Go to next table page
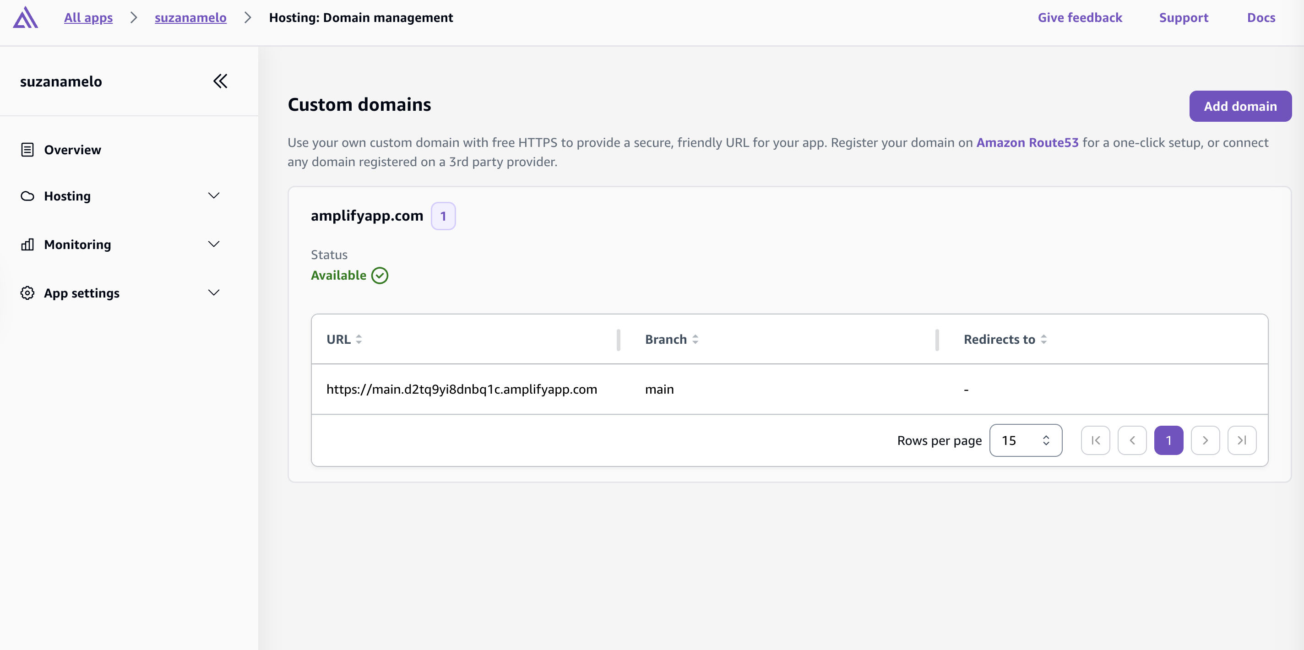 coord(1205,440)
